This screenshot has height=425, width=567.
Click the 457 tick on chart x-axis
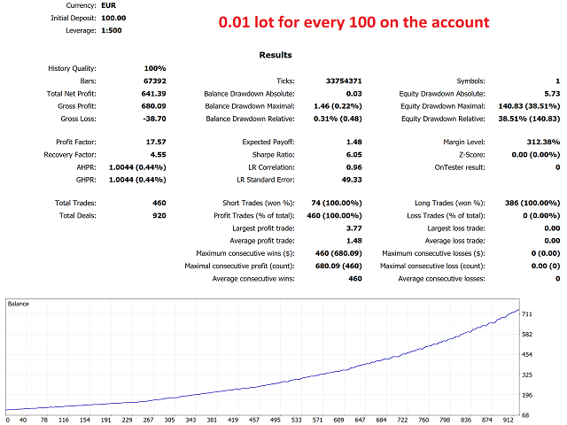coord(254,420)
